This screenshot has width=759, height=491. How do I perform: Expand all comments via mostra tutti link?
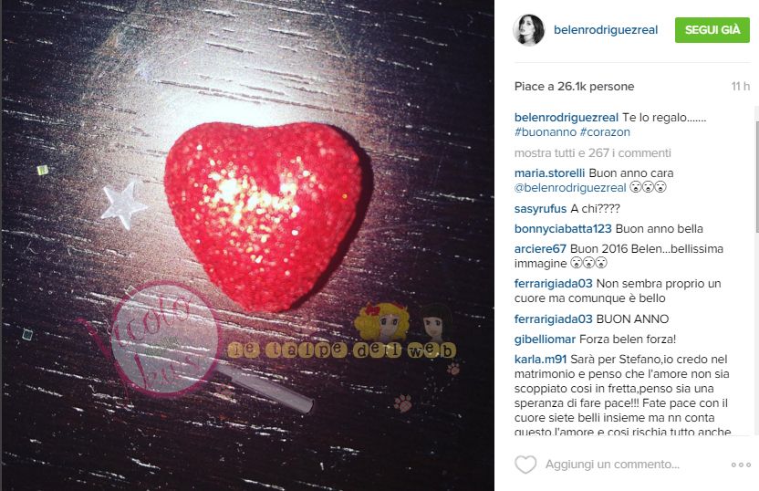tap(592, 153)
